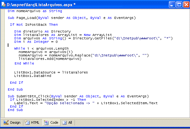
Task: Switch to the Design view tab
Action: click(x=12, y=122)
